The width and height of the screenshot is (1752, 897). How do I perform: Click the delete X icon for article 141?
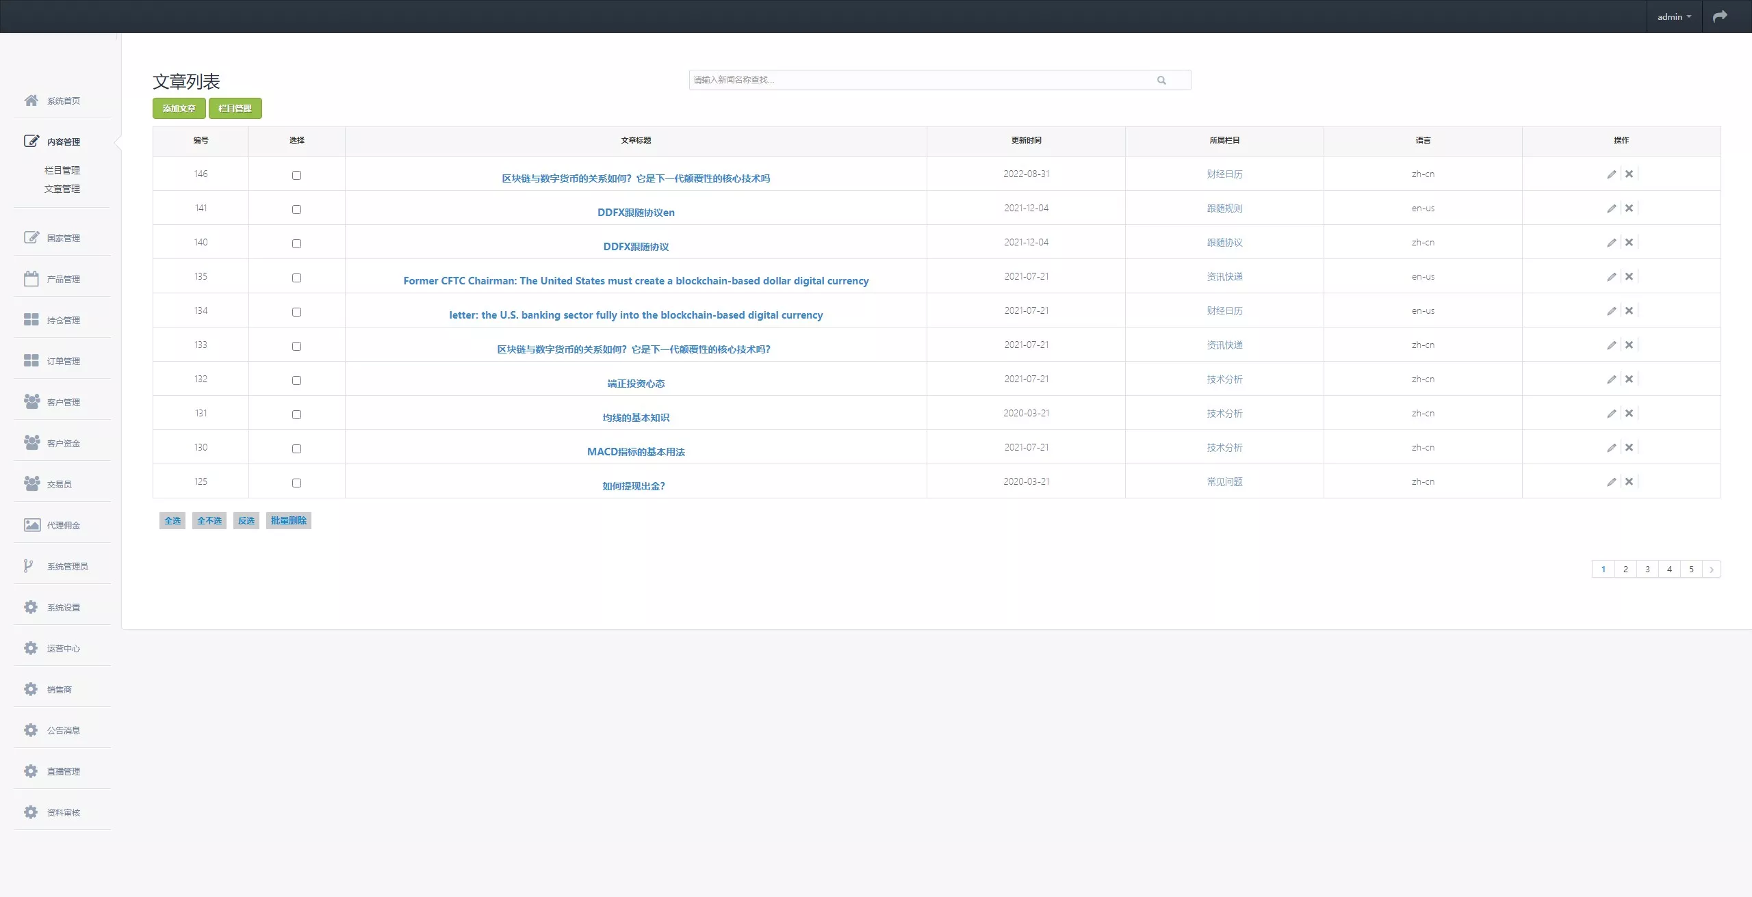point(1629,209)
